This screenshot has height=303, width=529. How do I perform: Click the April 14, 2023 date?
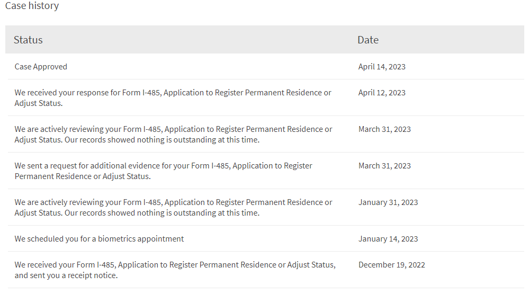(x=382, y=66)
